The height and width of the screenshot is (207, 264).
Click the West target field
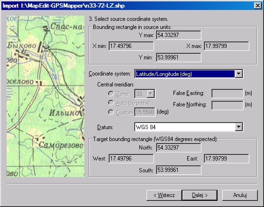[x=131, y=159]
